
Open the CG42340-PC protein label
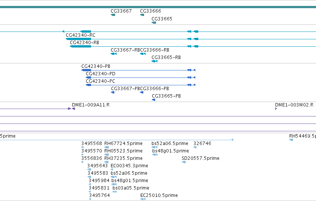tap(100, 81)
